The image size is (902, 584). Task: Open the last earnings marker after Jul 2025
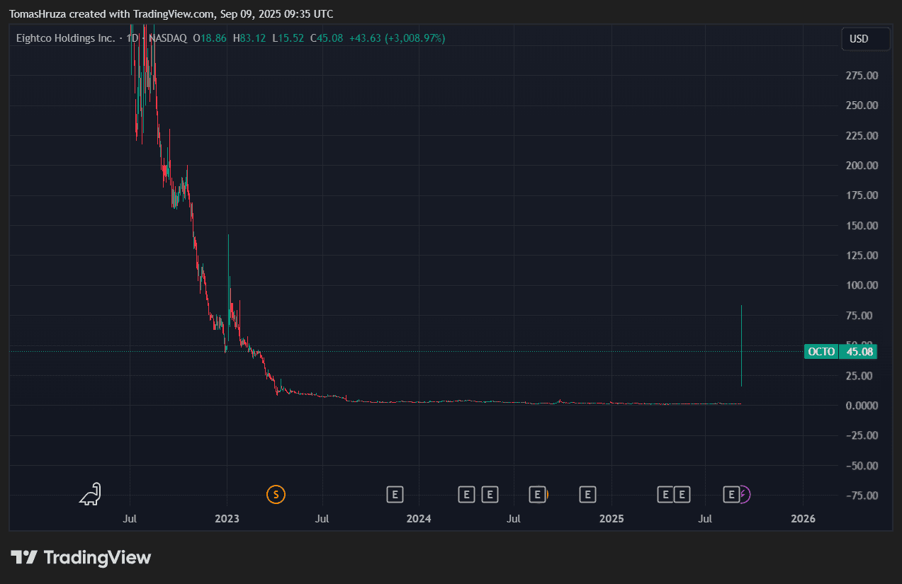(731, 494)
